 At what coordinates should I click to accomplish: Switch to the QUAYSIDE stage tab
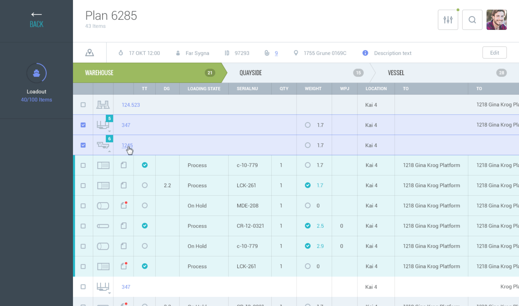coord(299,73)
